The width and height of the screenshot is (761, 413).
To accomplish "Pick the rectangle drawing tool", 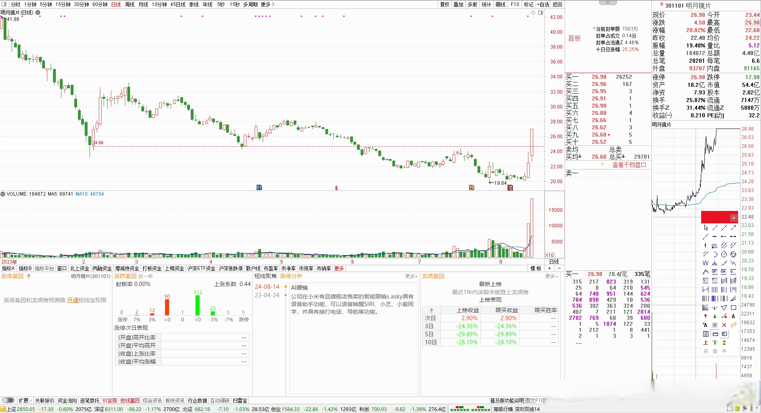I will 733,307.
